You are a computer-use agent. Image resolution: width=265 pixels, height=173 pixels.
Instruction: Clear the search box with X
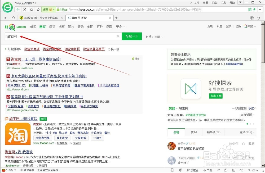pyautogui.click(x=118, y=36)
